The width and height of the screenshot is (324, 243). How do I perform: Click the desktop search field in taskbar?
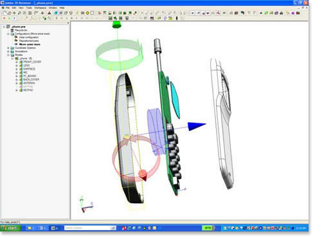[x=90, y=228]
